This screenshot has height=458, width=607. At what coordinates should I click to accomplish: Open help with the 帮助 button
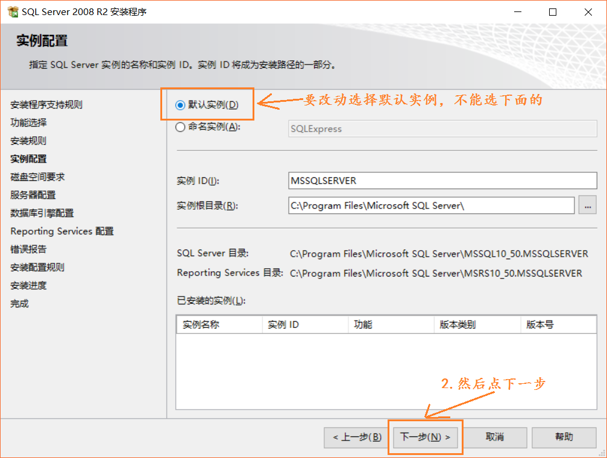564,437
